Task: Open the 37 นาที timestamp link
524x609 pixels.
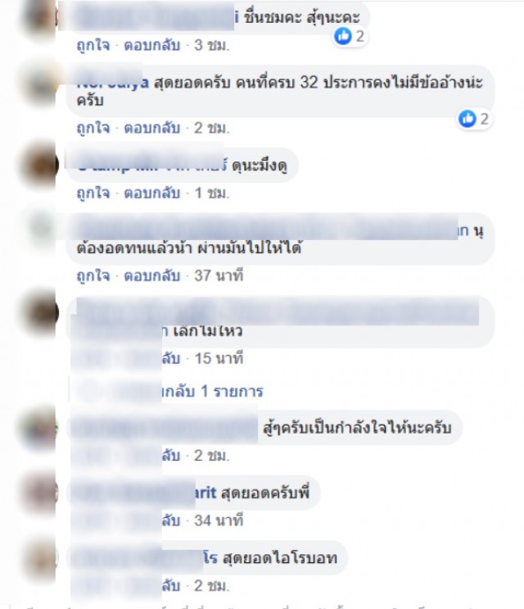Action: tap(219, 275)
